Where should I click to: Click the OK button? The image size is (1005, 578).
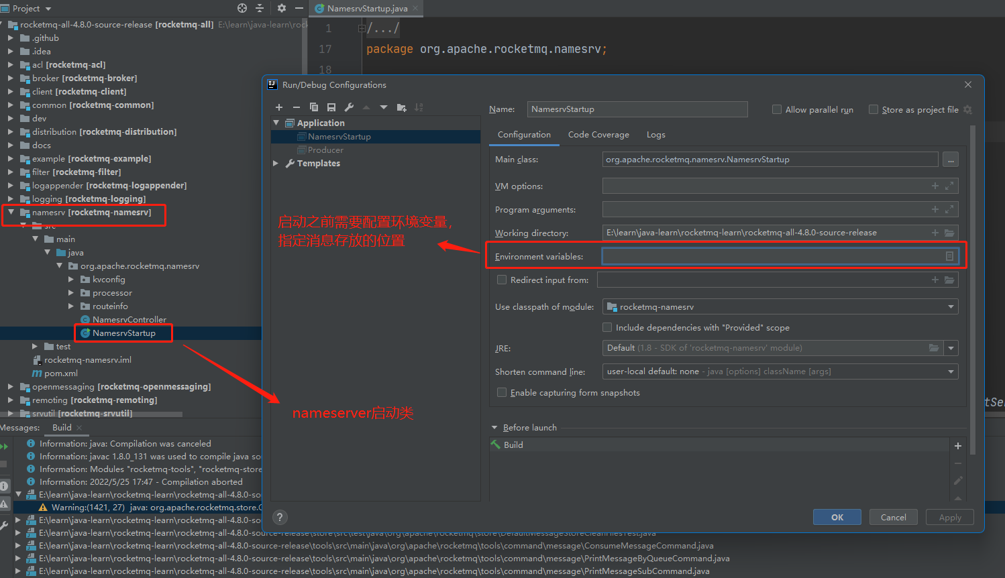click(837, 517)
